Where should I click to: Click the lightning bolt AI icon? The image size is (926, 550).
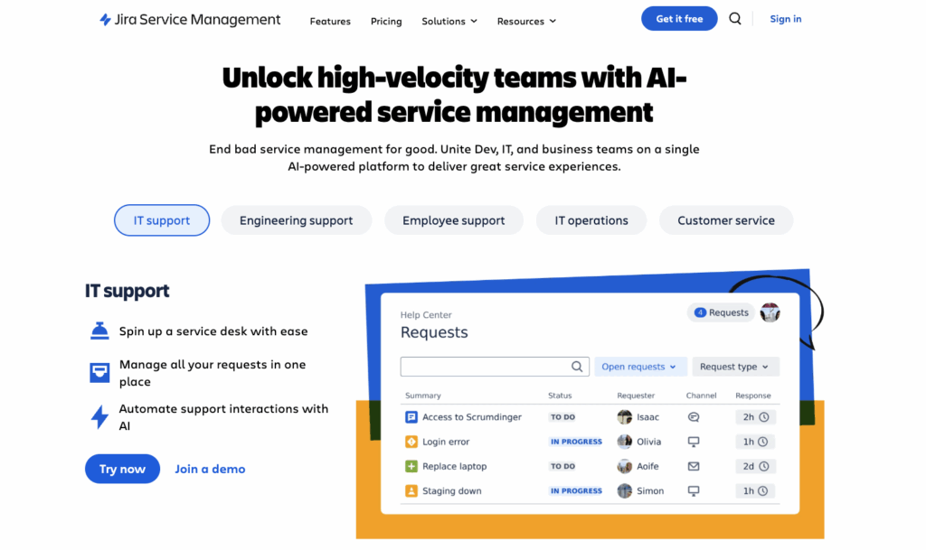point(99,416)
